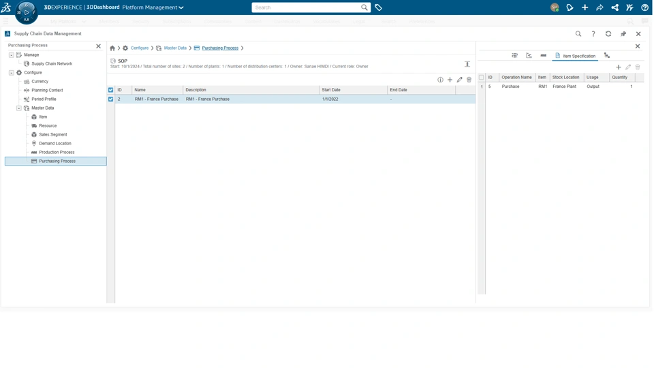Select Production Process tree item
The image size is (654, 368).
click(57, 152)
